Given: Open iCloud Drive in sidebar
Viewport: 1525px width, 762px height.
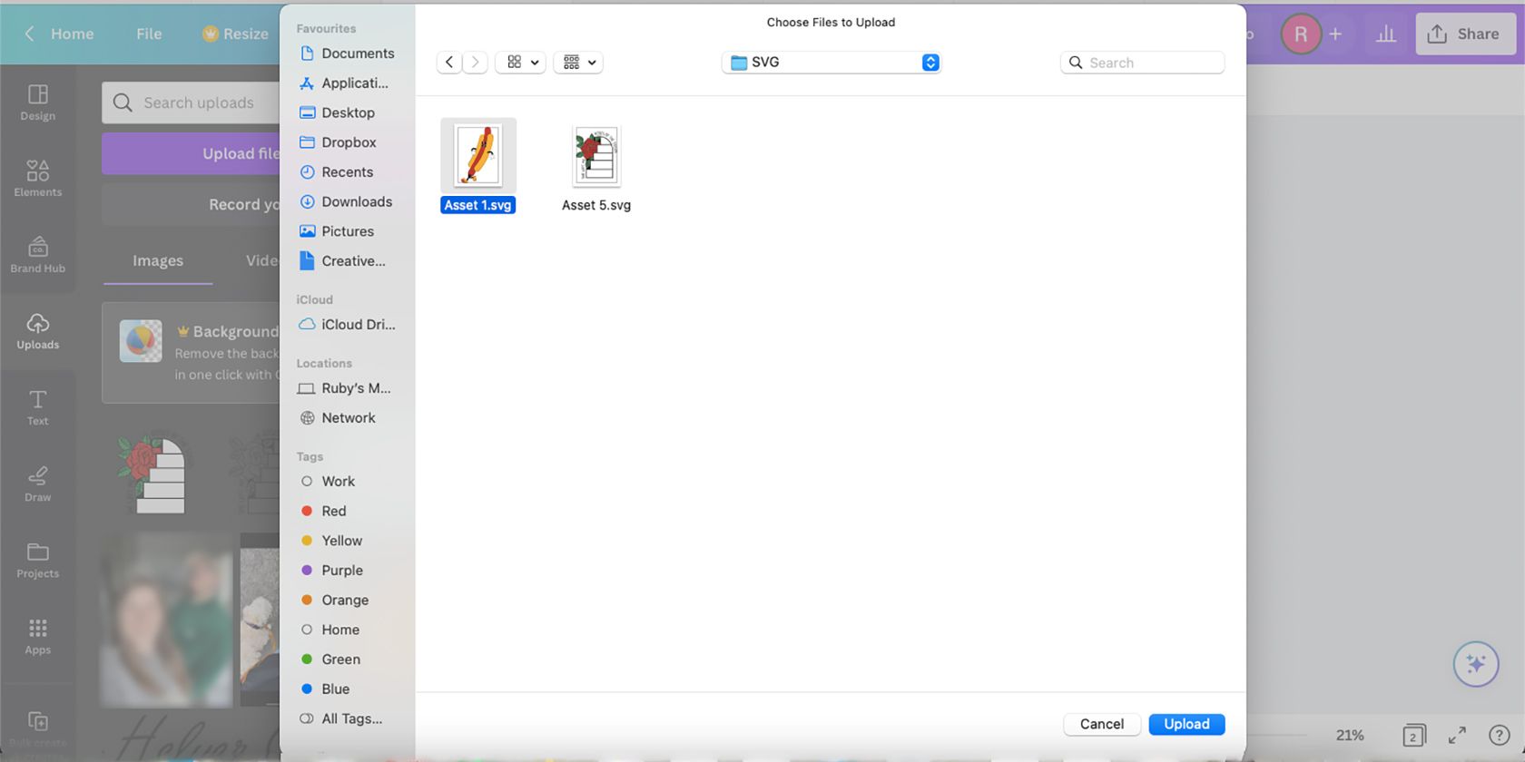Looking at the screenshot, I should point(348,325).
